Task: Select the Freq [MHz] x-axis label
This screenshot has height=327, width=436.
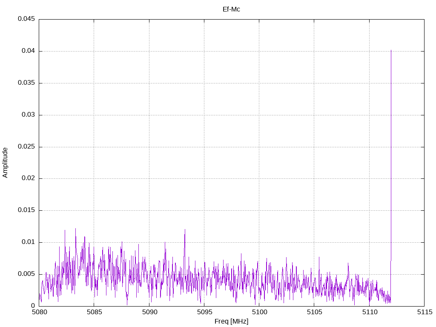Action: point(231,321)
